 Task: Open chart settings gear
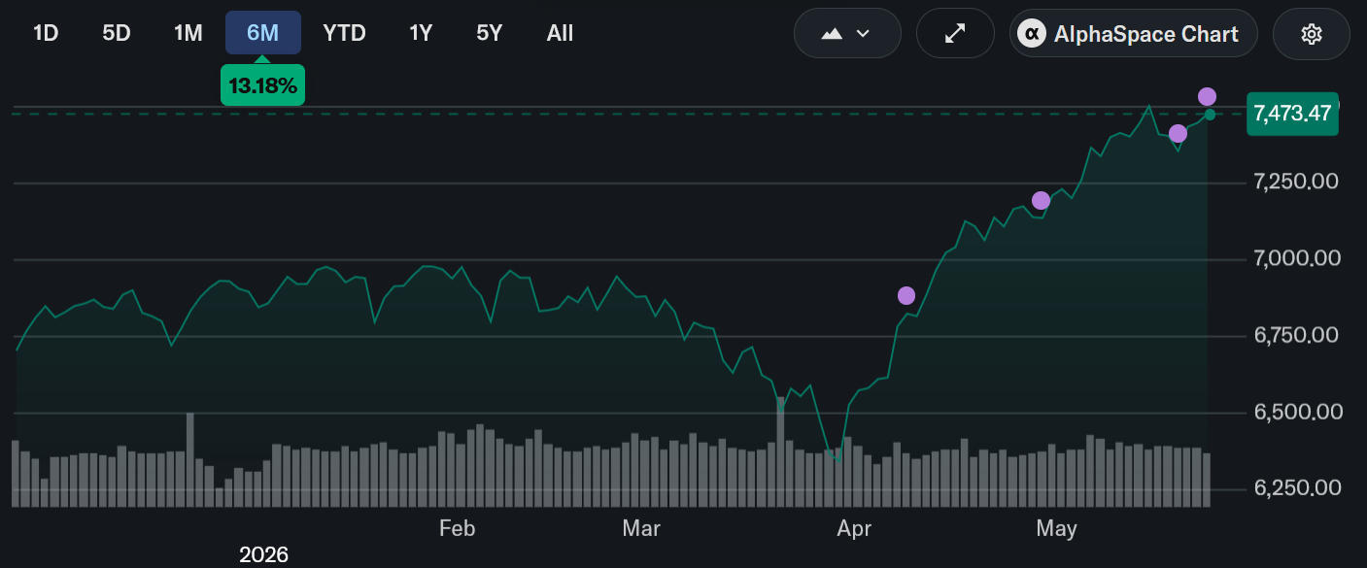coord(1312,33)
